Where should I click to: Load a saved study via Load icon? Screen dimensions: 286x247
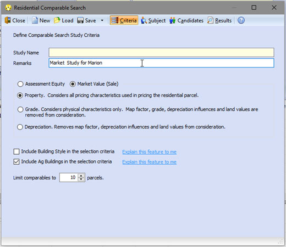(57, 20)
